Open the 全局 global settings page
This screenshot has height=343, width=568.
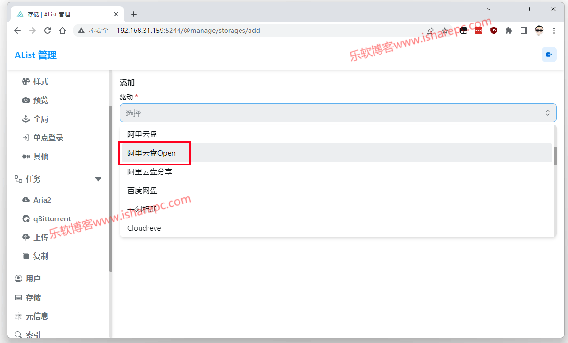[41, 119]
